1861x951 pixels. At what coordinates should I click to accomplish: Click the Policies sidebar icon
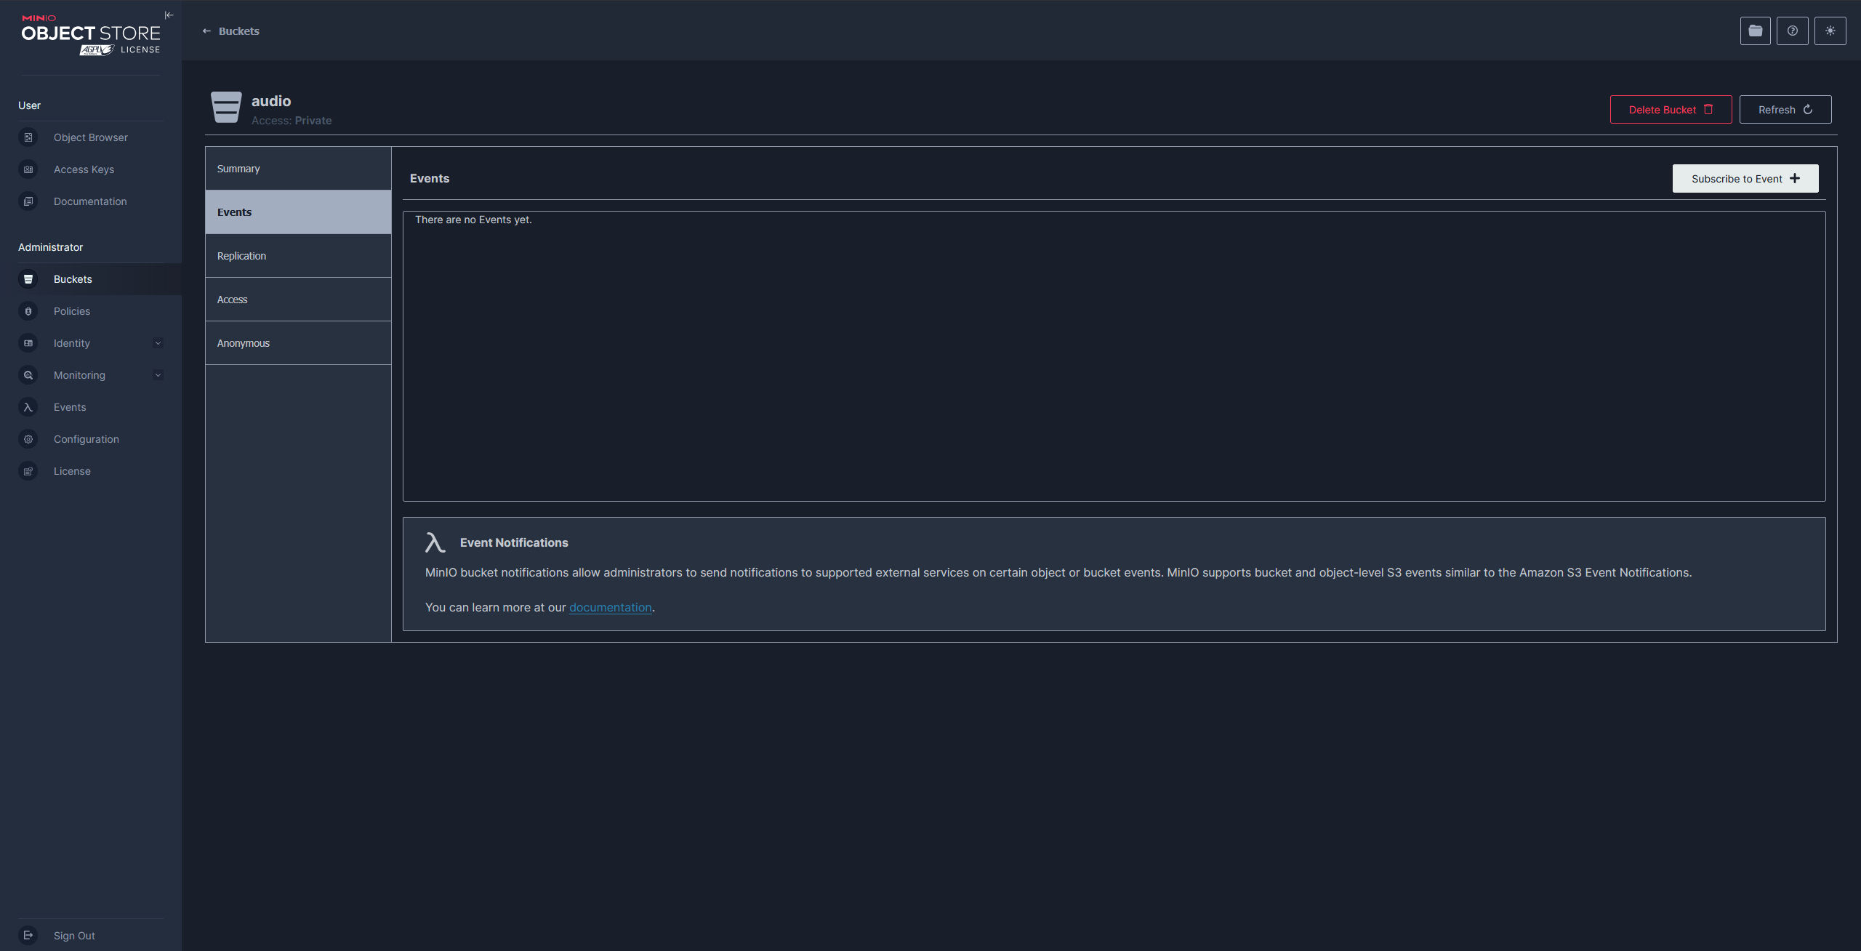coord(28,311)
